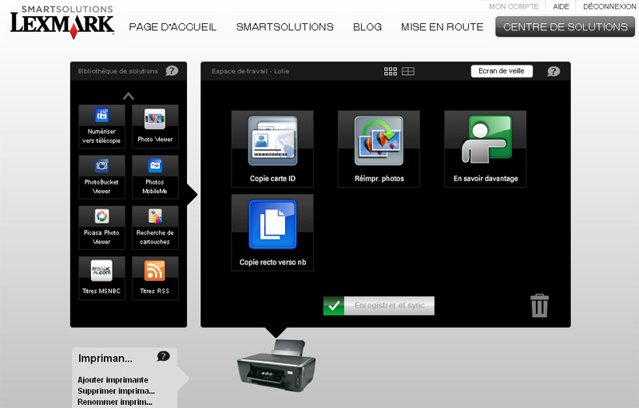This screenshot has width=639, height=408.
Task: Select the Titres RSS feed solution
Action: pyautogui.click(x=155, y=278)
